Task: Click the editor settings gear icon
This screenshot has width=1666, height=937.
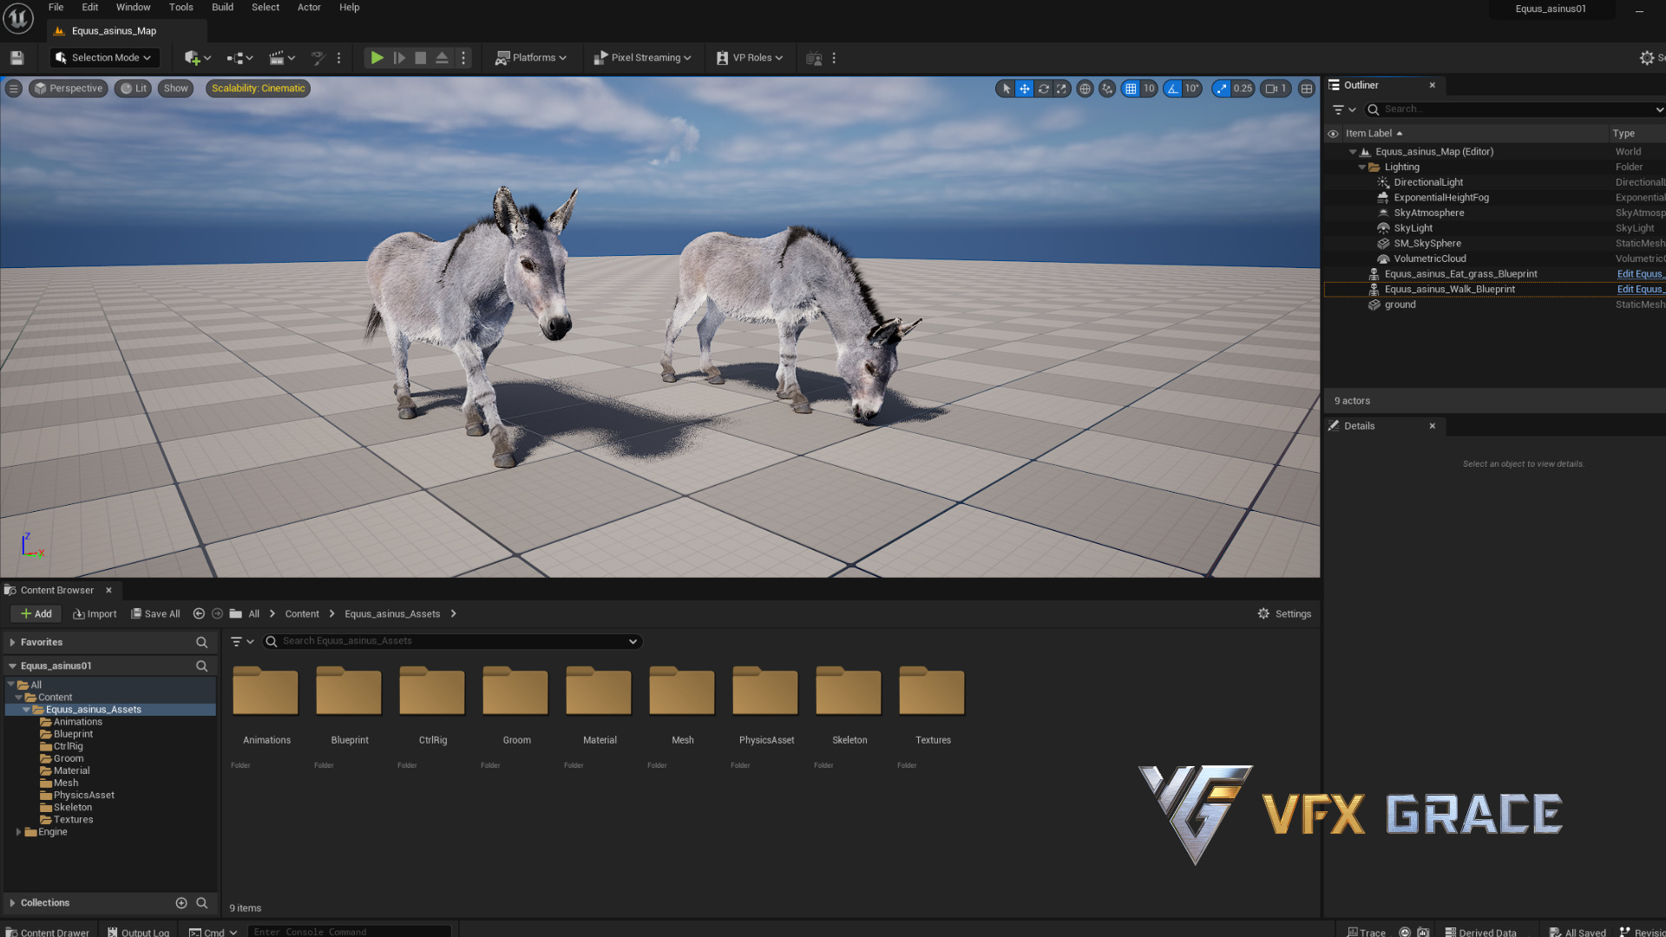Action: [x=1647, y=58]
